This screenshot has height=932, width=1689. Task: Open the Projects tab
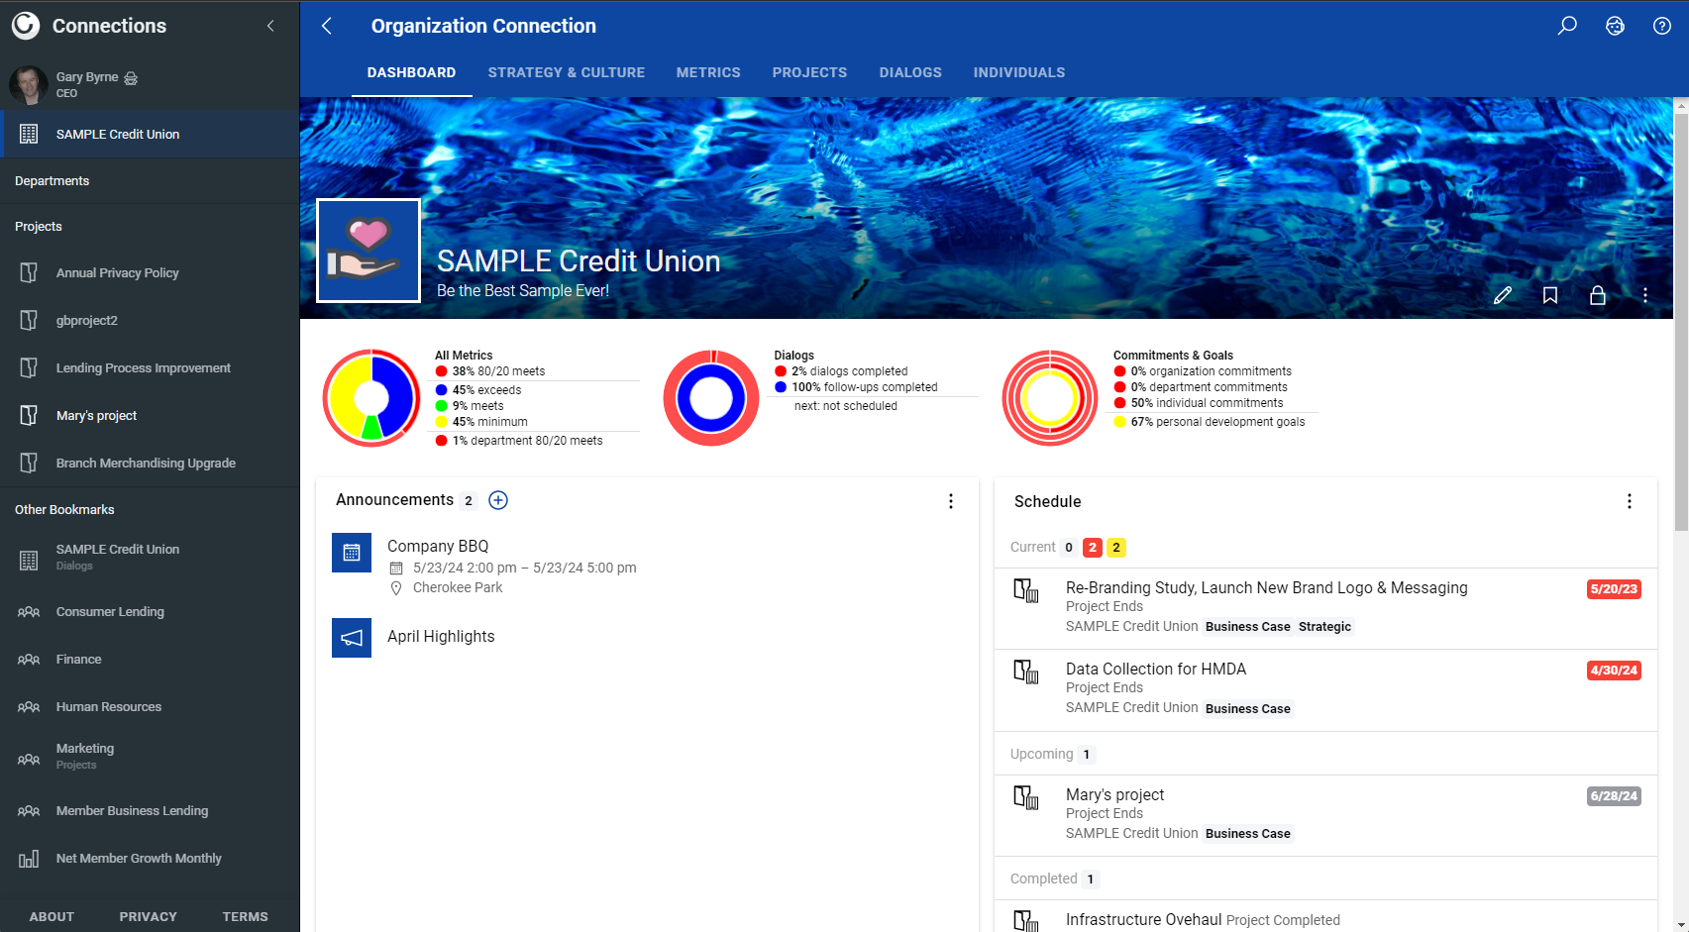(809, 72)
